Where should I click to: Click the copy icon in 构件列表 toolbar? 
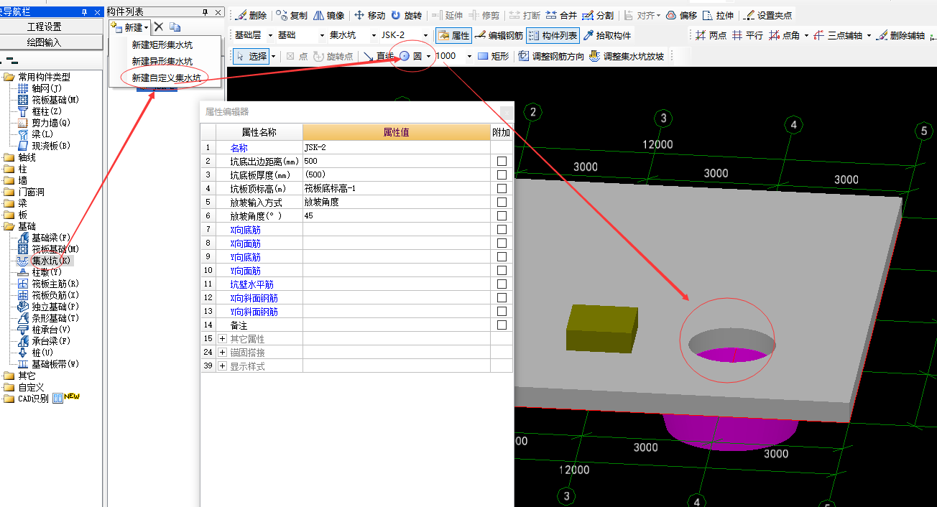point(175,27)
